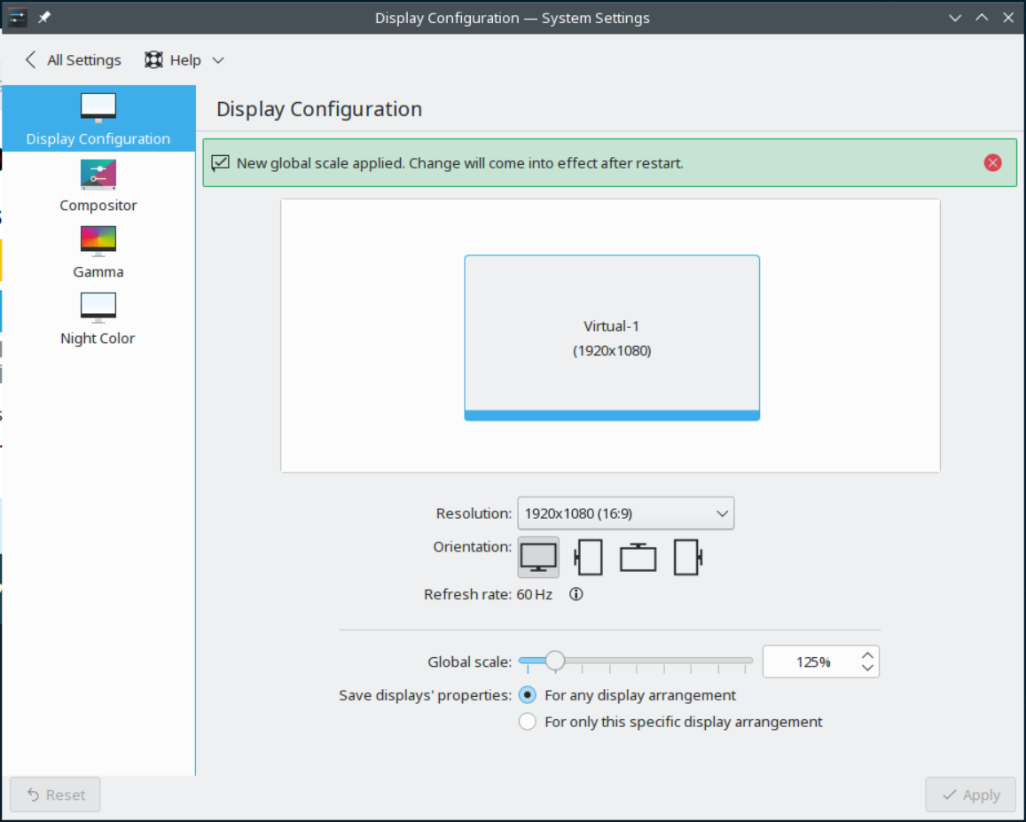Rotate display 90° clockwise orientation icon
This screenshot has width=1026, height=822.
point(688,558)
